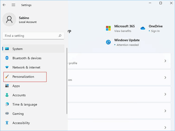This screenshot has width=175, height=131.
Task: Open Time & language settings
Action: [24, 104]
